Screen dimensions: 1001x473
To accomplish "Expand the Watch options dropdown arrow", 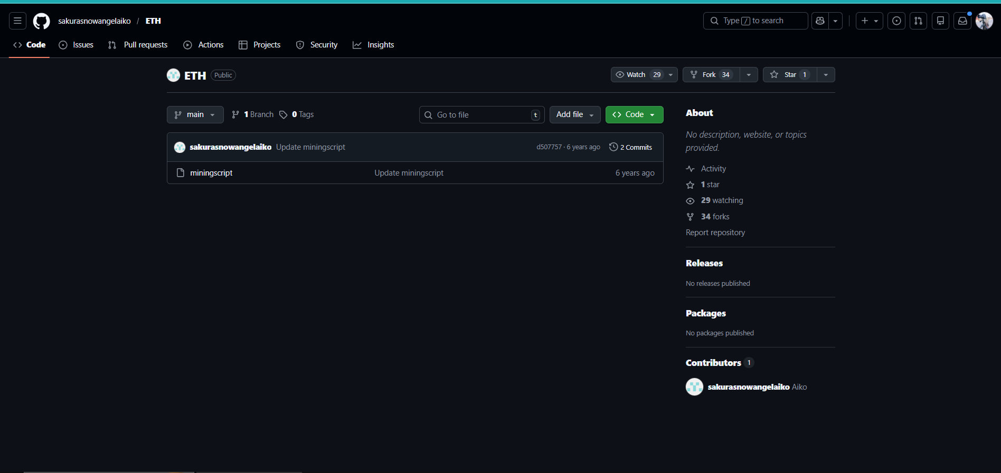I will 671,75.
